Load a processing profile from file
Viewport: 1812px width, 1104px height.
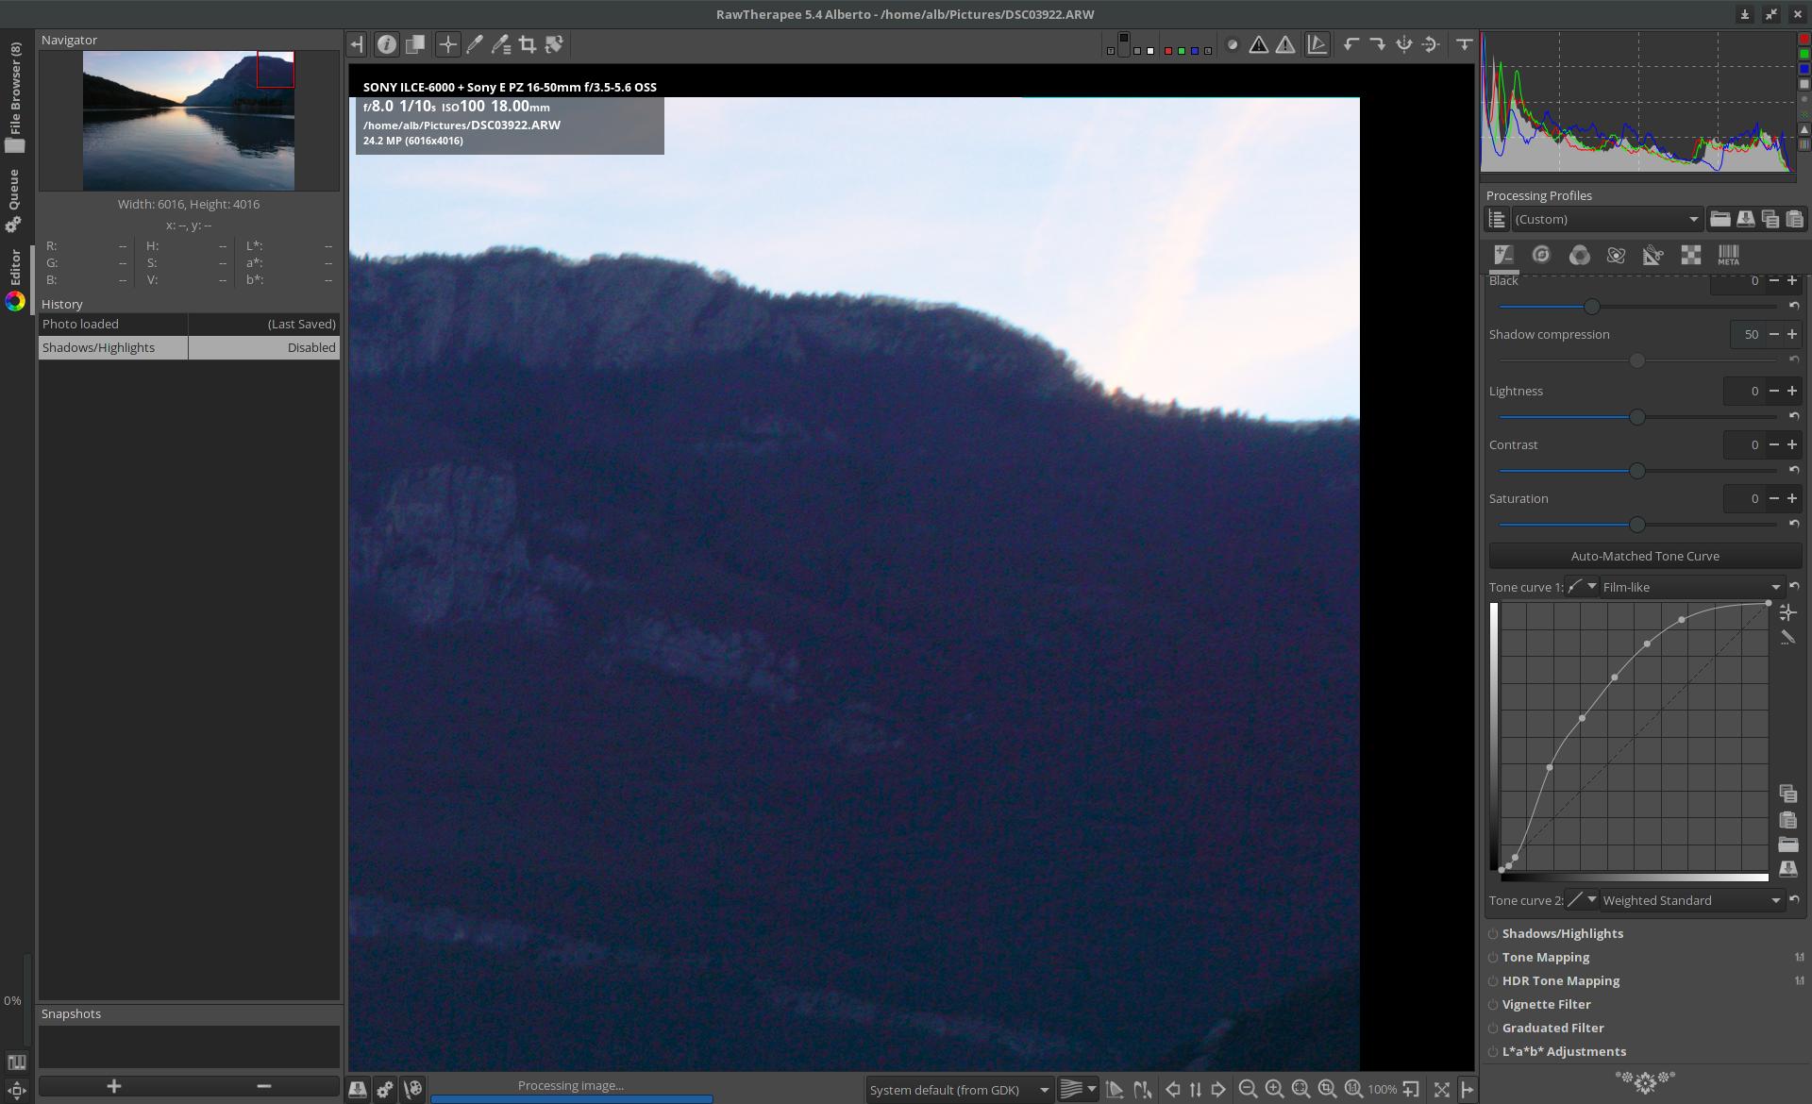[x=1720, y=219]
